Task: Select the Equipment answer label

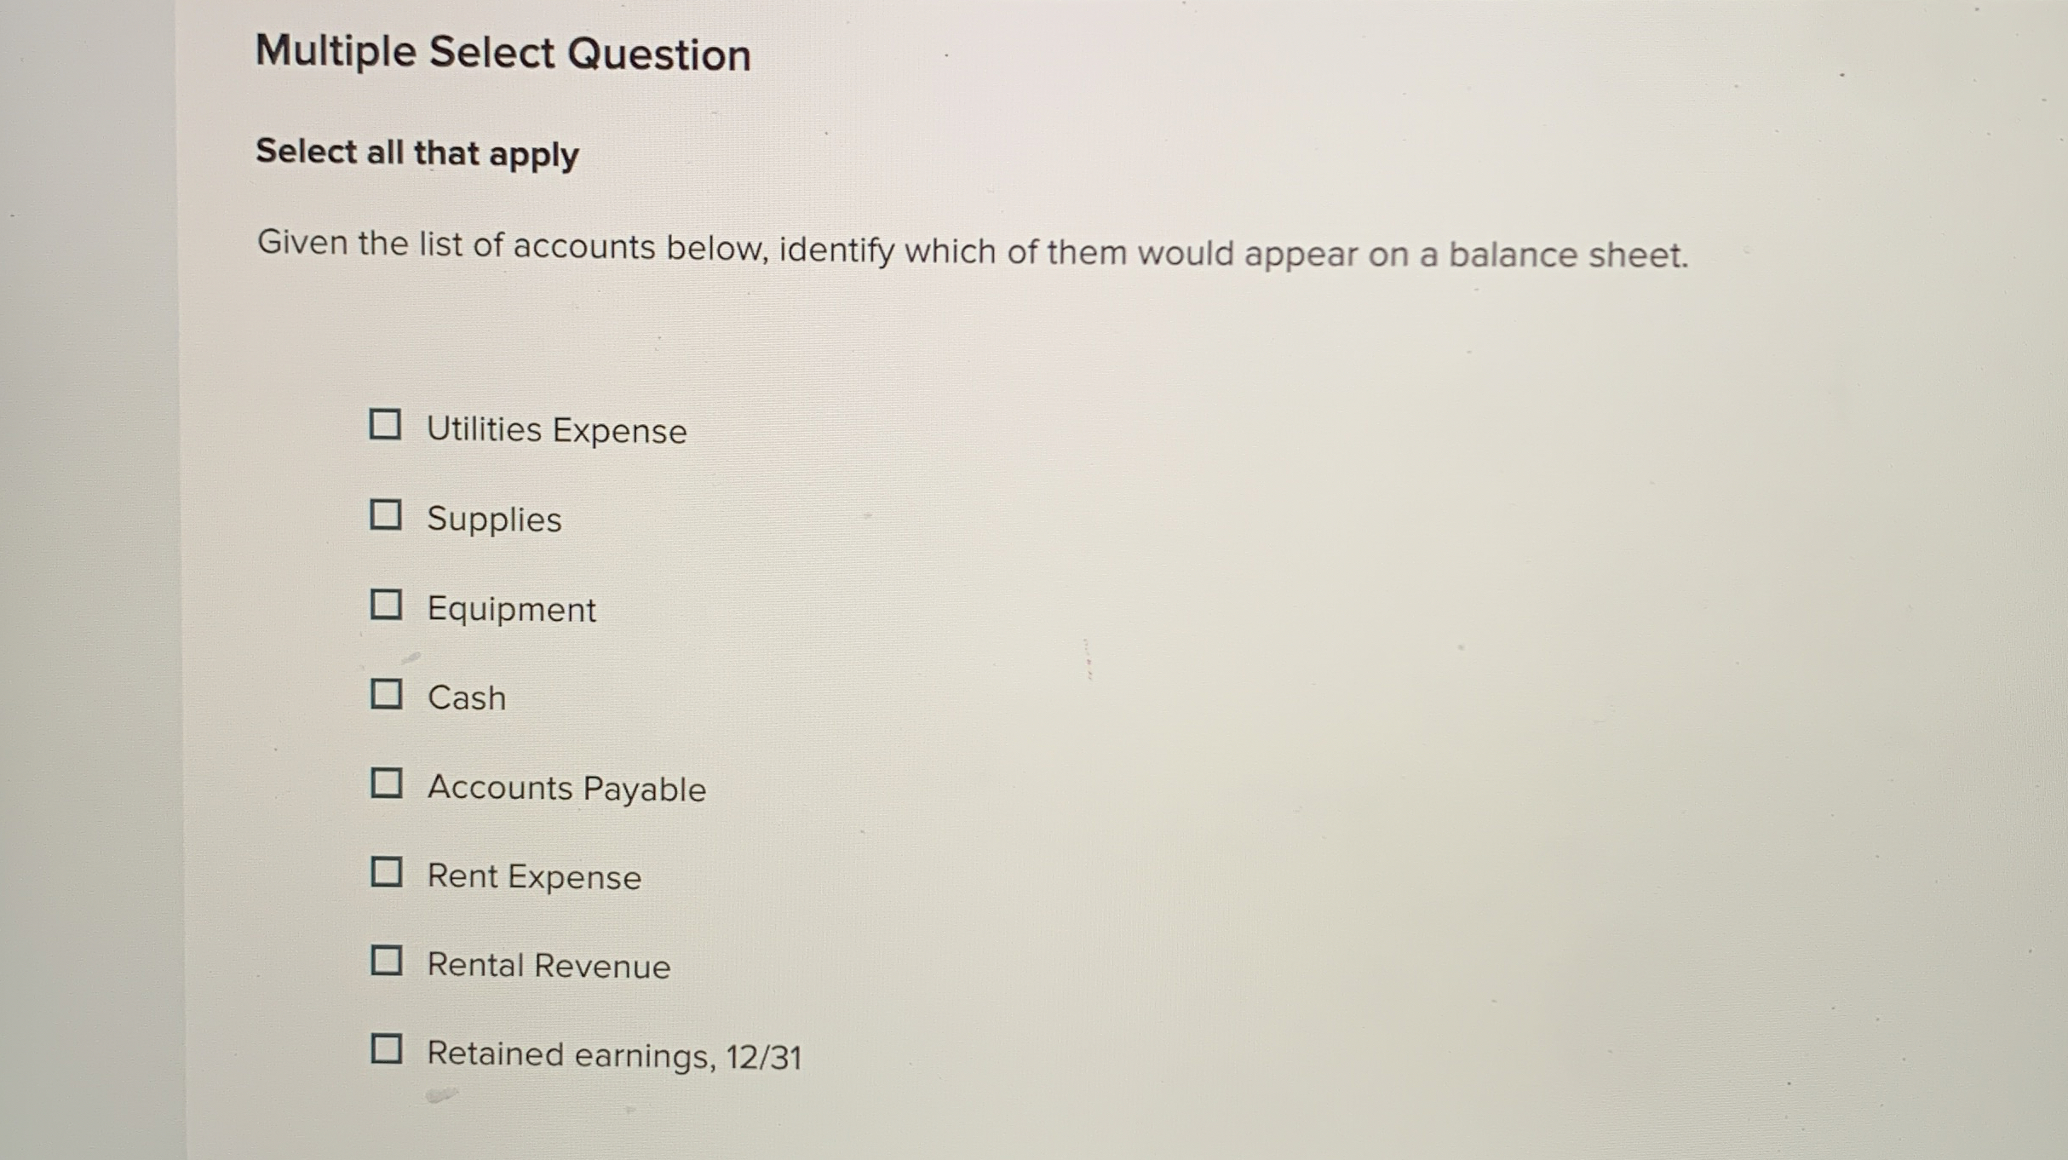Action: tap(512, 609)
